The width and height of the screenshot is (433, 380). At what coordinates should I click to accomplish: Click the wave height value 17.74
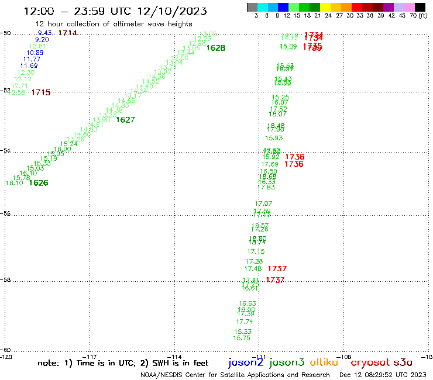[x=245, y=322]
